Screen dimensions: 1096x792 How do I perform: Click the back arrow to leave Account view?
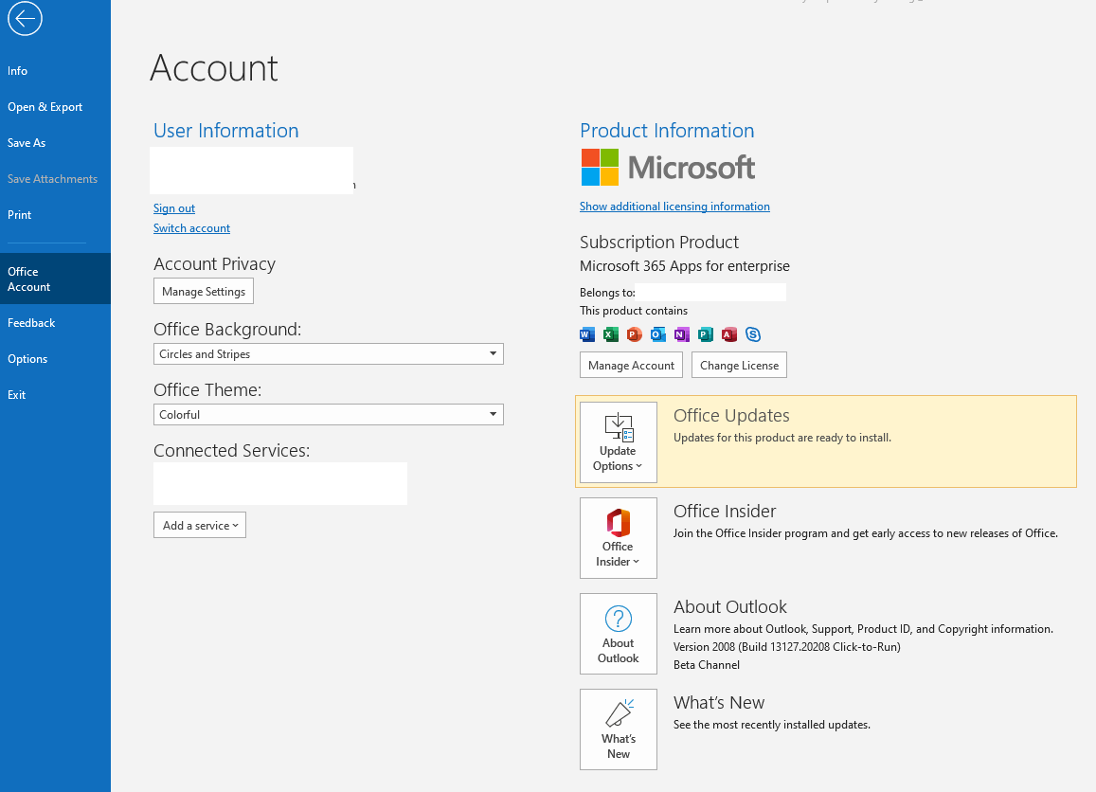point(25,18)
